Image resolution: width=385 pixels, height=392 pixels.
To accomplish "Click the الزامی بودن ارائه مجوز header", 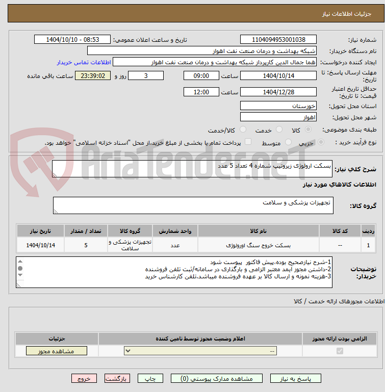I will click(x=340, y=339).
